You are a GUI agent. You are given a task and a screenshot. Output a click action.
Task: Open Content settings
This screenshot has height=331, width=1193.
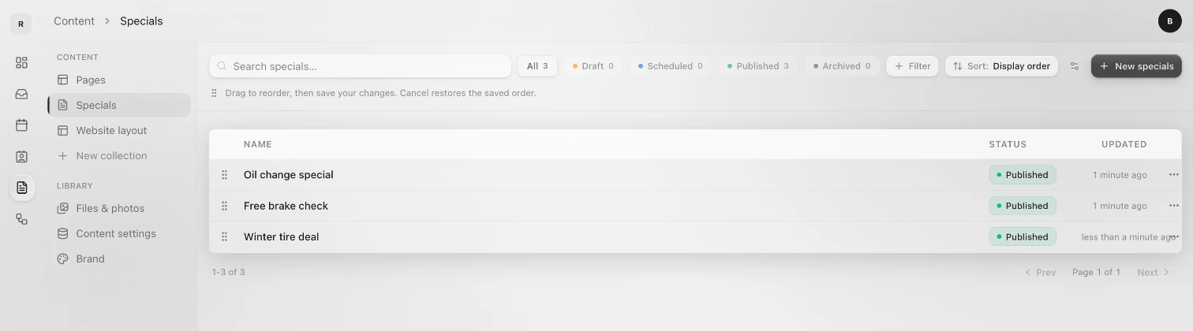(118, 233)
